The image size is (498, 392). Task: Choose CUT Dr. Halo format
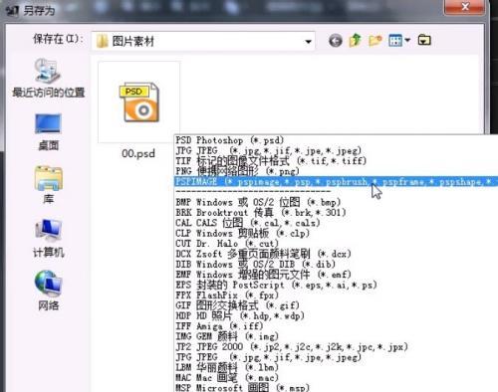pyautogui.click(x=336, y=244)
